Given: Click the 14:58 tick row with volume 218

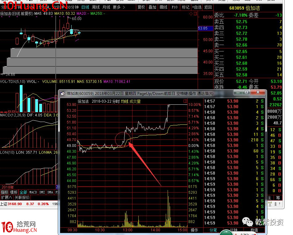Looking at the screenshot, I should [x=234, y=140].
